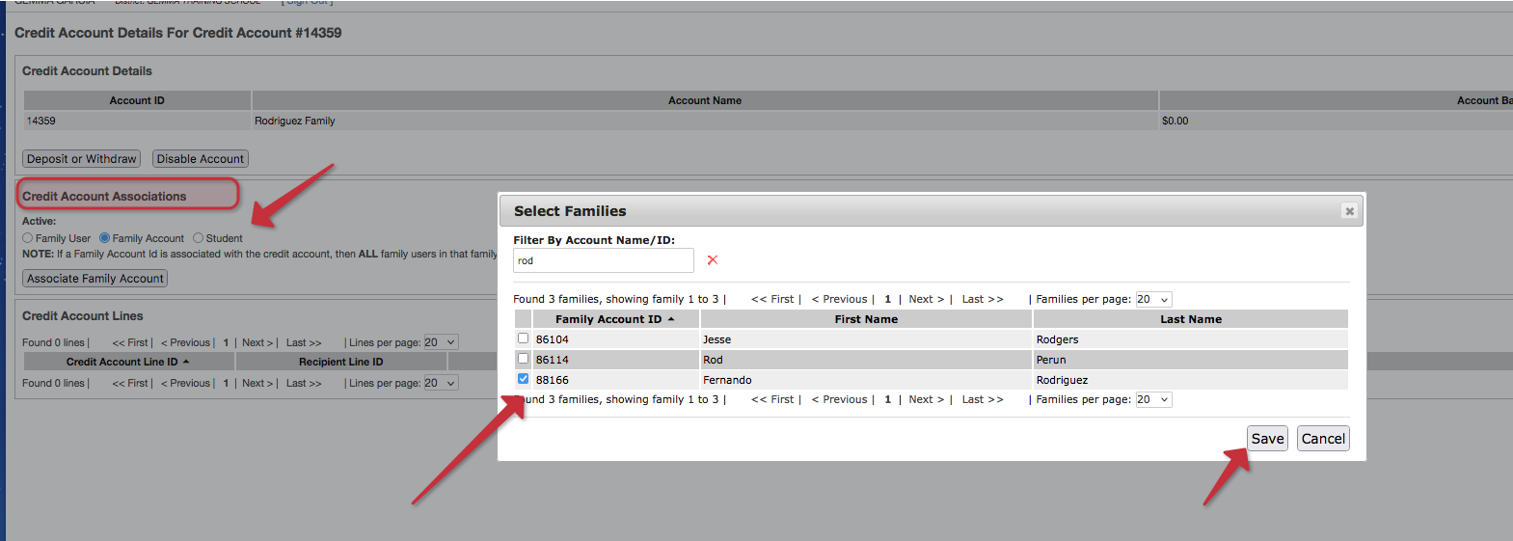Go to Last page in bottom dialog pager
Screen dimensions: 1513x541
pyautogui.click(x=983, y=399)
